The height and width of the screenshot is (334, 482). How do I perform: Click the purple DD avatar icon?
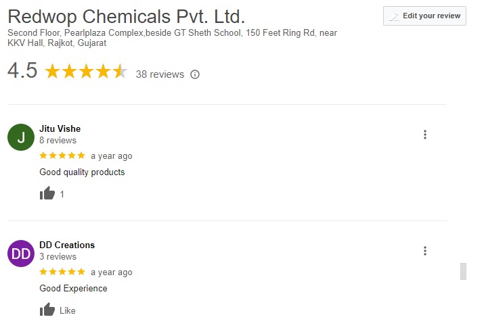tap(21, 254)
